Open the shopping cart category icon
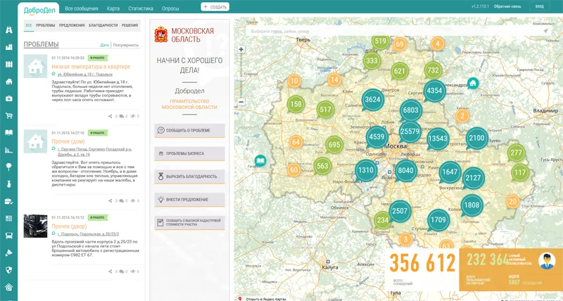Screen dimensions: 563x301 coord(8,115)
